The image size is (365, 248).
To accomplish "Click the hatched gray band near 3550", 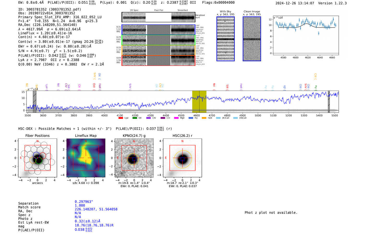I will point(34,101).
